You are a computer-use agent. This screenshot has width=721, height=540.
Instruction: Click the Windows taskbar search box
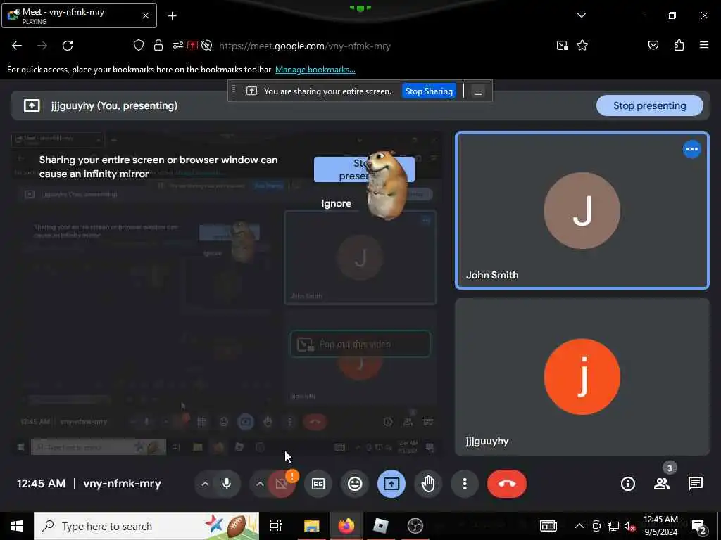(146, 526)
